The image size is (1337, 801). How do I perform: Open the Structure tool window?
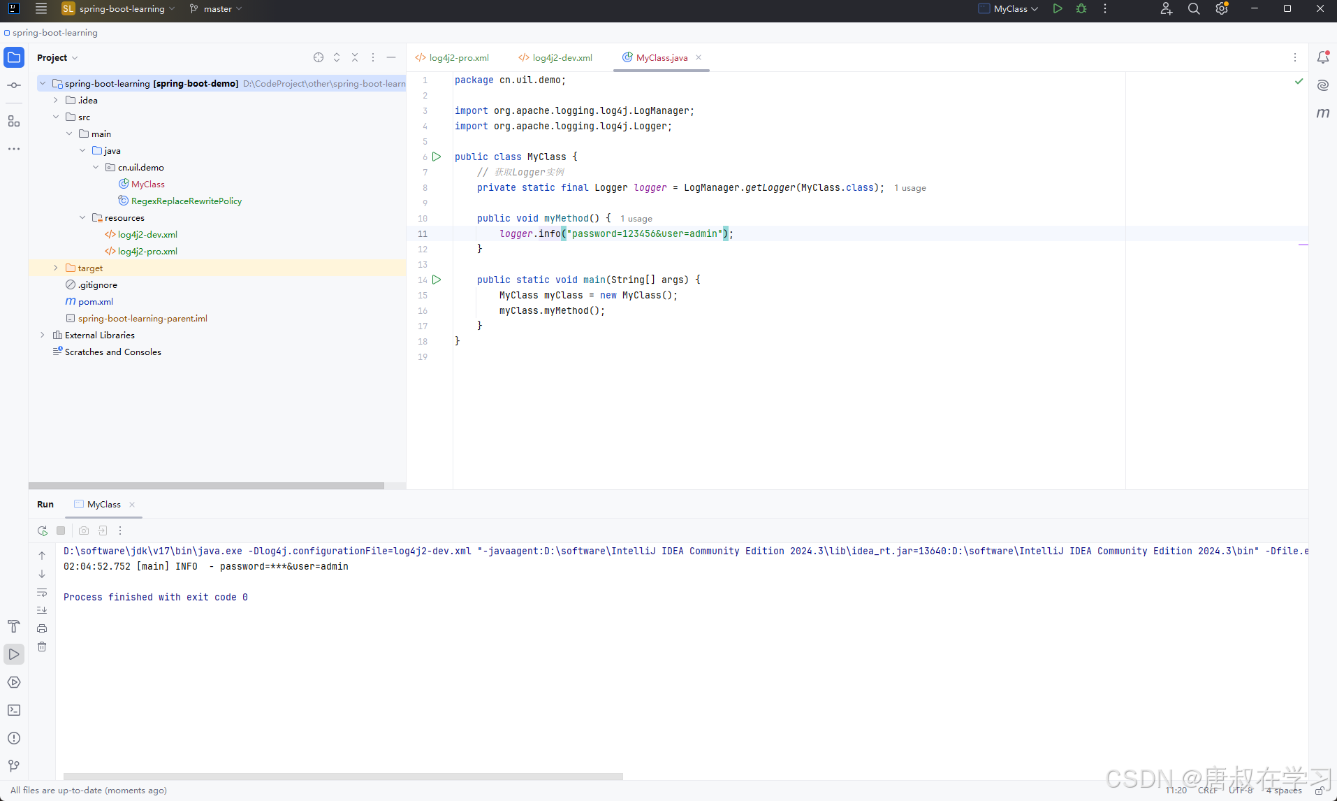[14, 121]
